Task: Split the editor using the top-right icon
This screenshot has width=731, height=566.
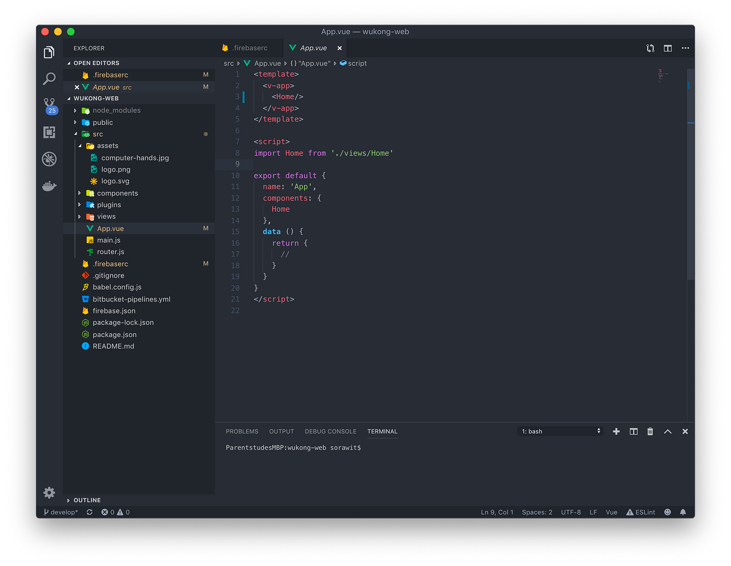Action: pyautogui.click(x=667, y=48)
